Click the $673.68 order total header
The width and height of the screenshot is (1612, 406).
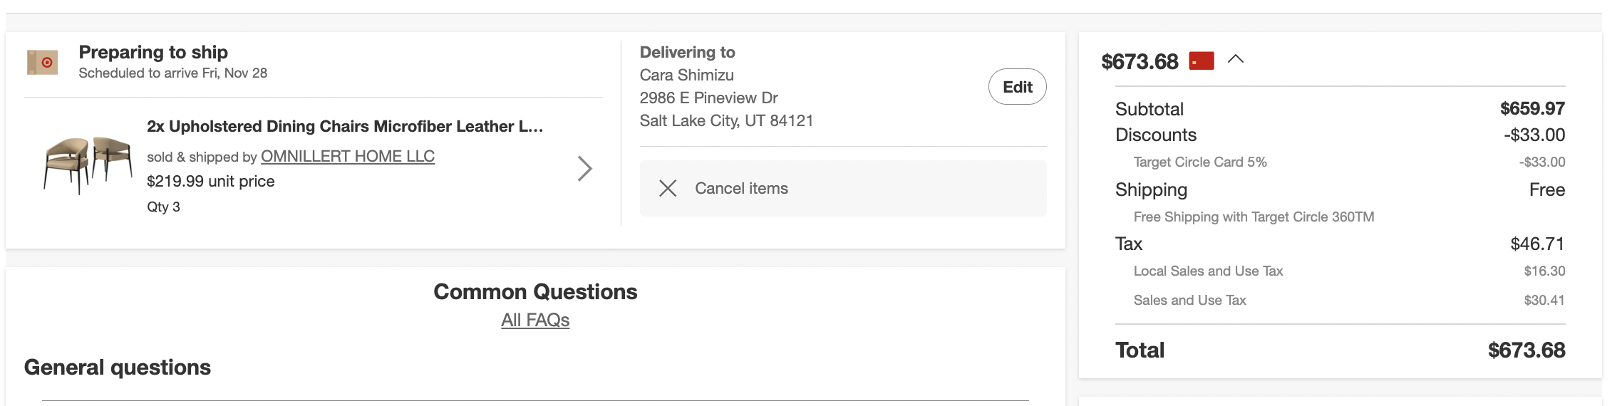[1140, 62]
